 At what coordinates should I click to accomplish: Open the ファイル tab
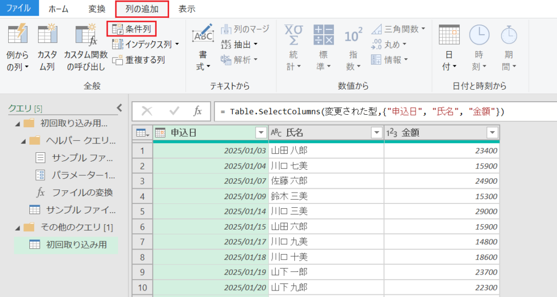(19, 8)
